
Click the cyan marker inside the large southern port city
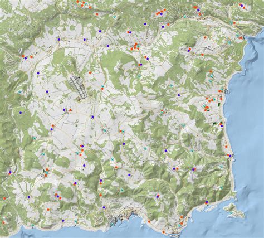point(111,224)
